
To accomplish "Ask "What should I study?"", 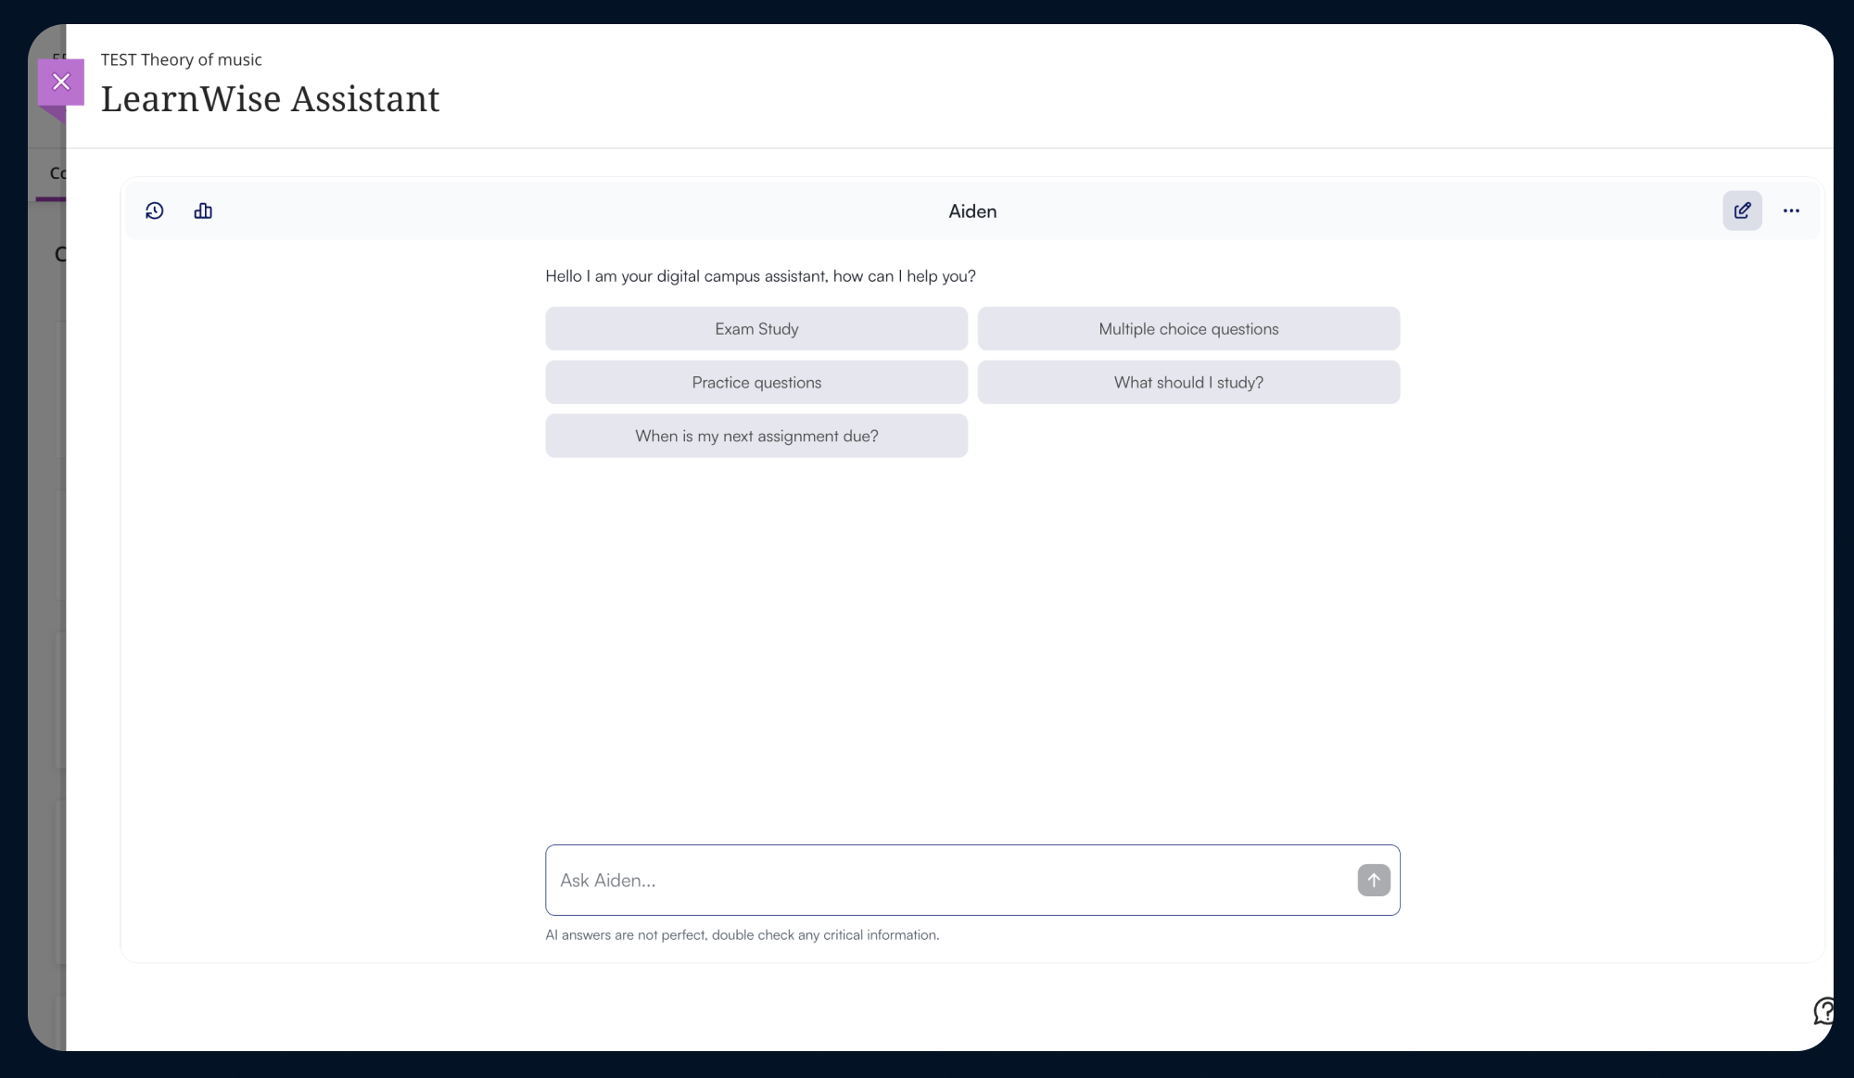I will (1188, 383).
